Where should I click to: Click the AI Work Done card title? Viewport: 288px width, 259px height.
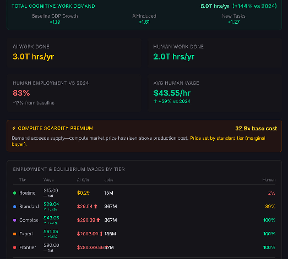coord(31,47)
